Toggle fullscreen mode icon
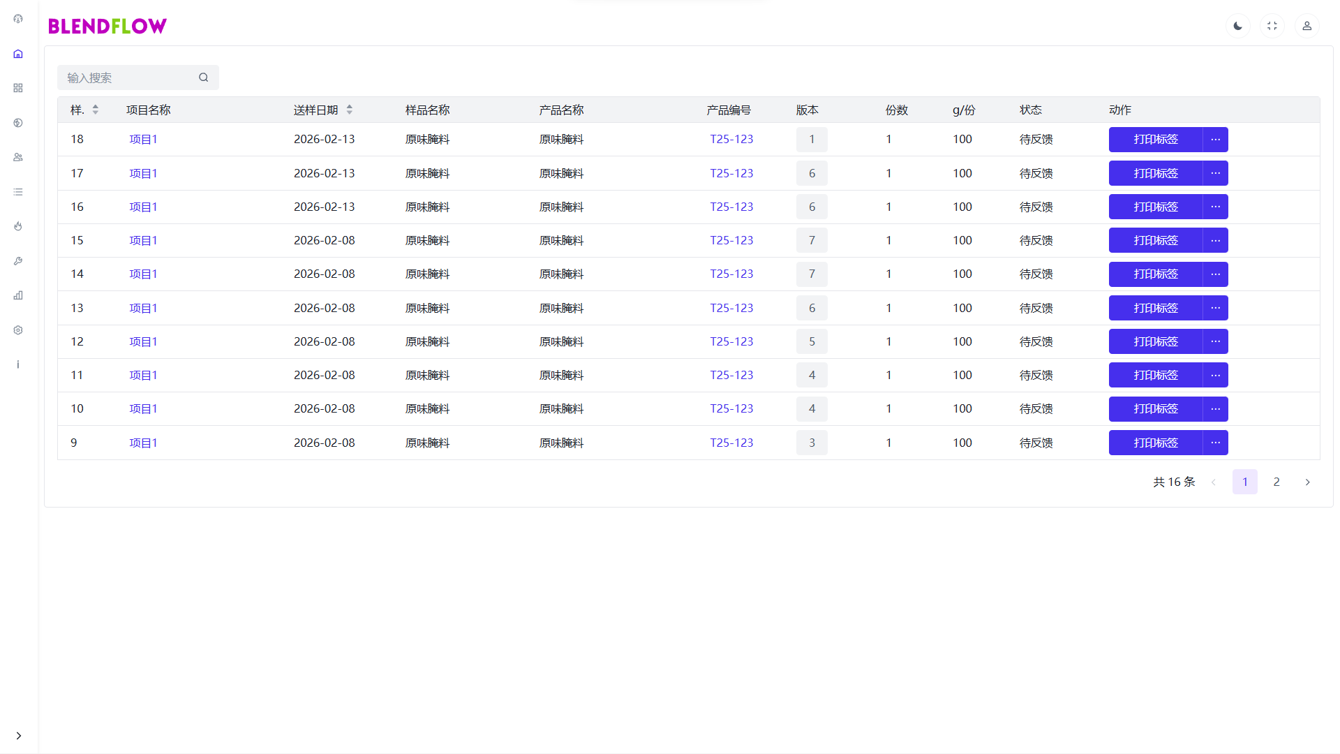This screenshot has height=754, width=1340. (1272, 26)
